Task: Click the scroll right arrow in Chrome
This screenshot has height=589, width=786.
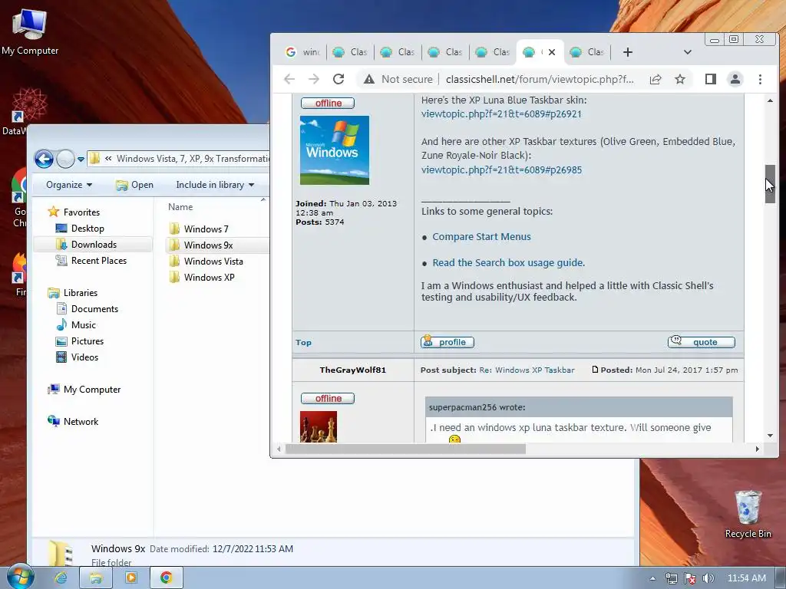Action: (758, 449)
